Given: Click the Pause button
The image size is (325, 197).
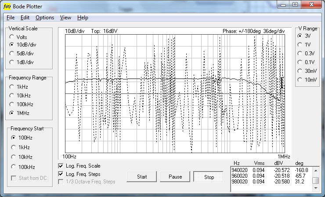Looking at the screenshot, I should [175, 177].
